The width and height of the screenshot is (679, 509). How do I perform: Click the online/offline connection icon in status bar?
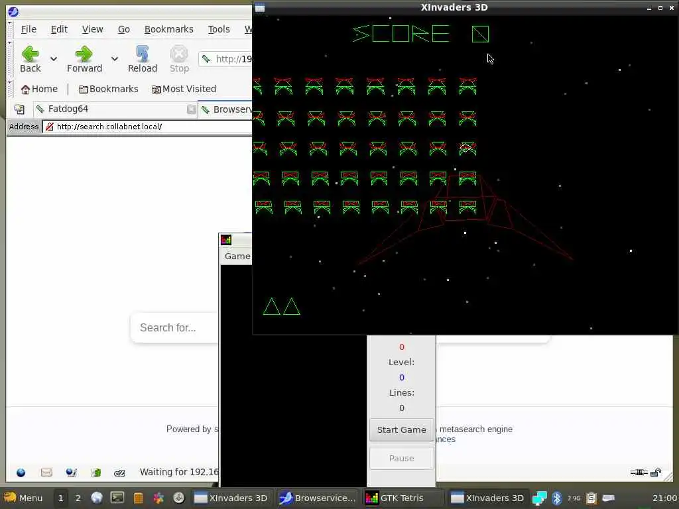[x=639, y=472]
